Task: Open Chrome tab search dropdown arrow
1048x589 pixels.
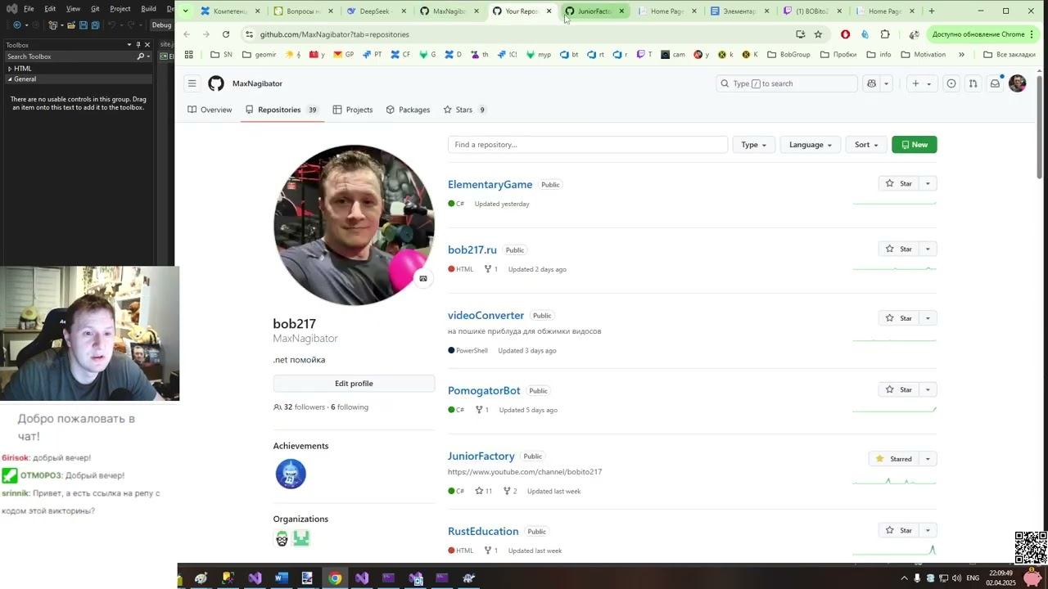Action: 186,11
